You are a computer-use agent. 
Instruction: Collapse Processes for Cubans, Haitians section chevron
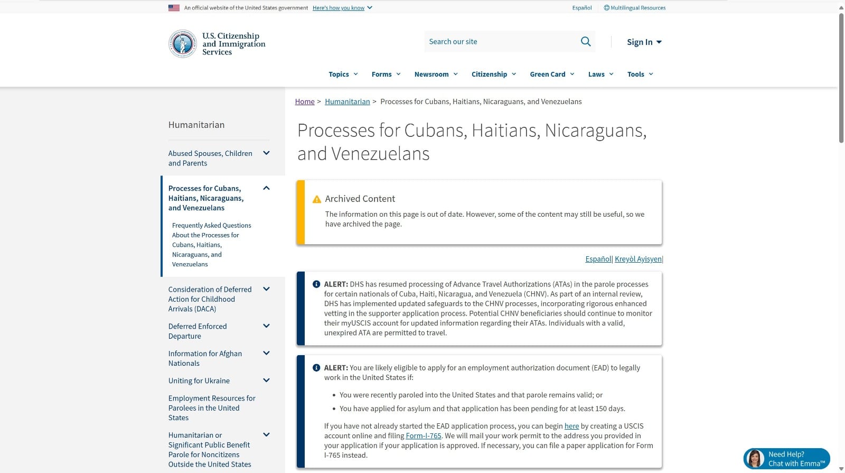[x=266, y=188]
